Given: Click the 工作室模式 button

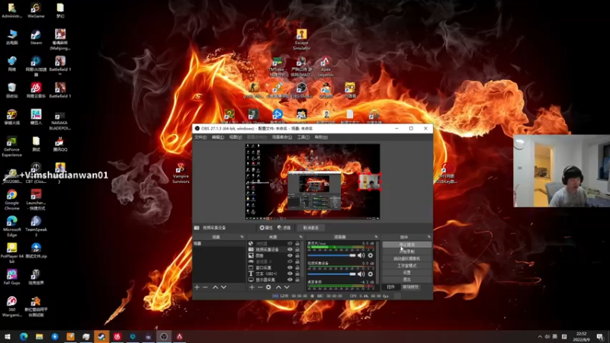Looking at the screenshot, I should point(407,265).
